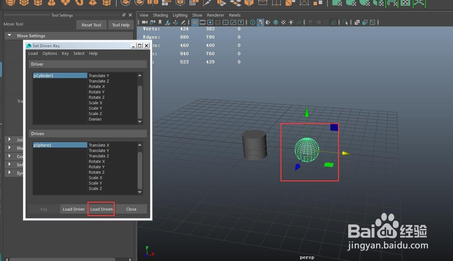Toggle the Film Gate display
Viewport: 453px width, 261px height.
(202, 22)
